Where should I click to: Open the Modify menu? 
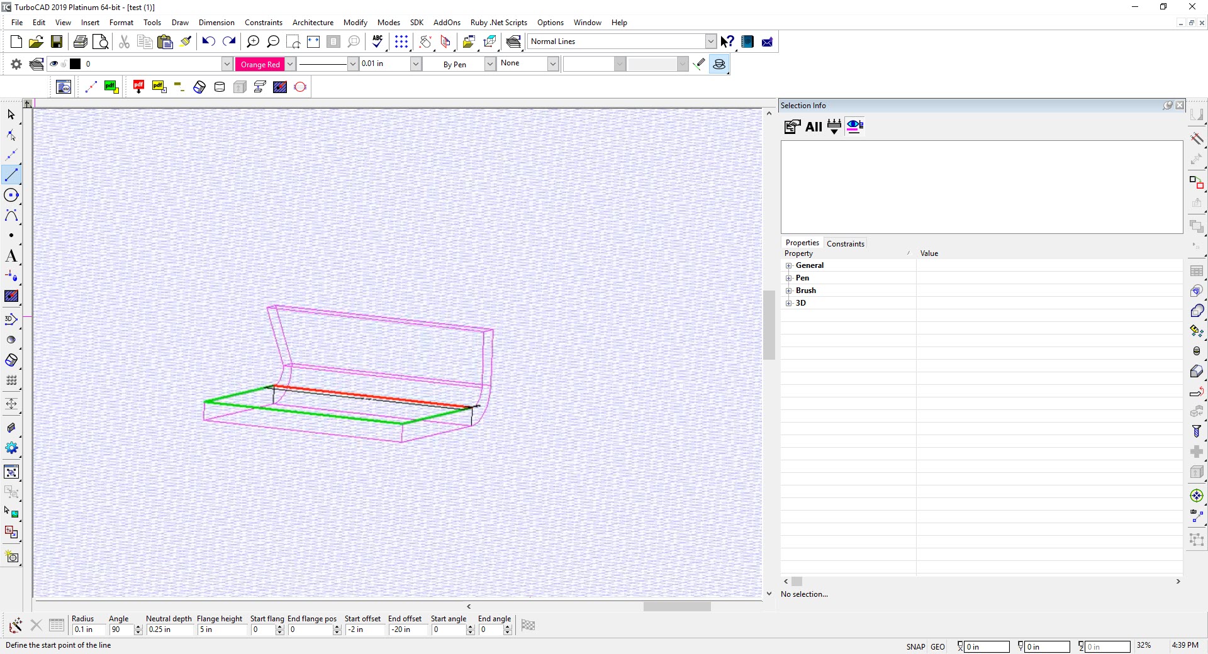[355, 22]
